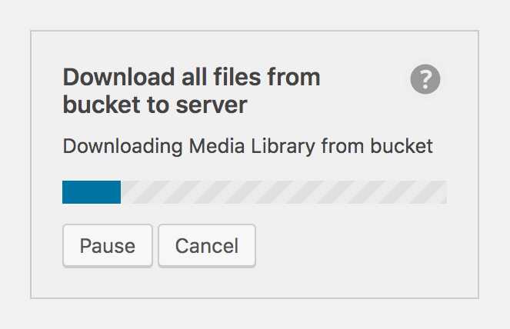This screenshot has width=510, height=329.
Task: Click the blue filled portion of progress bar
Action: pyautogui.click(x=92, y=192)
